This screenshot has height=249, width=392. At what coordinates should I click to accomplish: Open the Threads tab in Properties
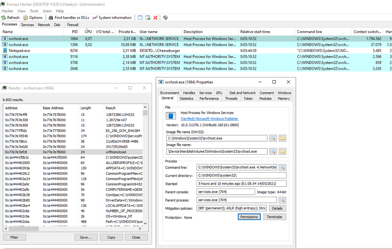(x=231, y=98)
